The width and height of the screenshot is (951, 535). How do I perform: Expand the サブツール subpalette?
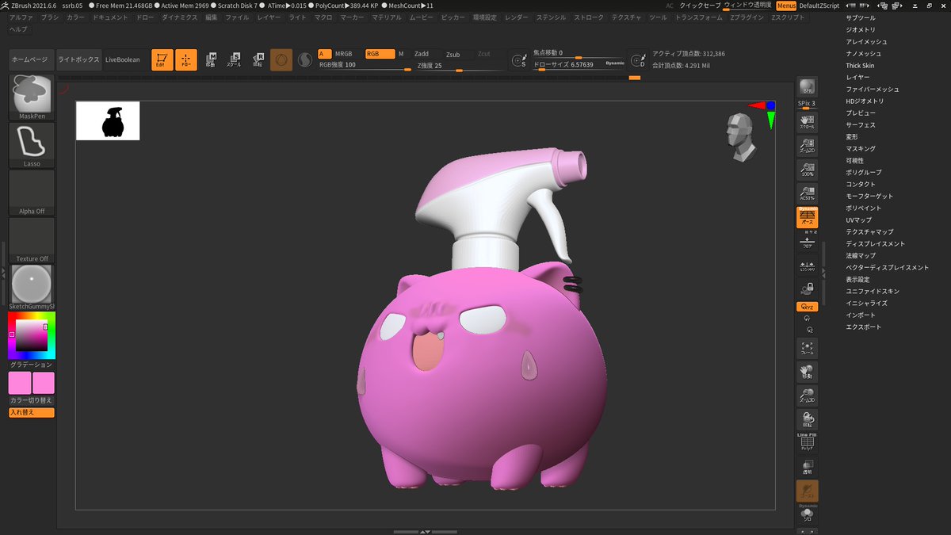[x=860, y=17]
